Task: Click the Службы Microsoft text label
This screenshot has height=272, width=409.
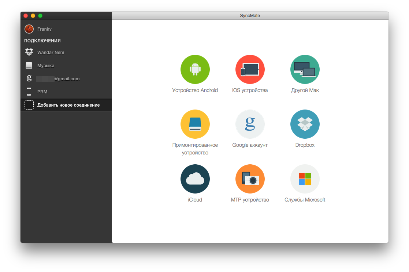Action: point(305,200)
